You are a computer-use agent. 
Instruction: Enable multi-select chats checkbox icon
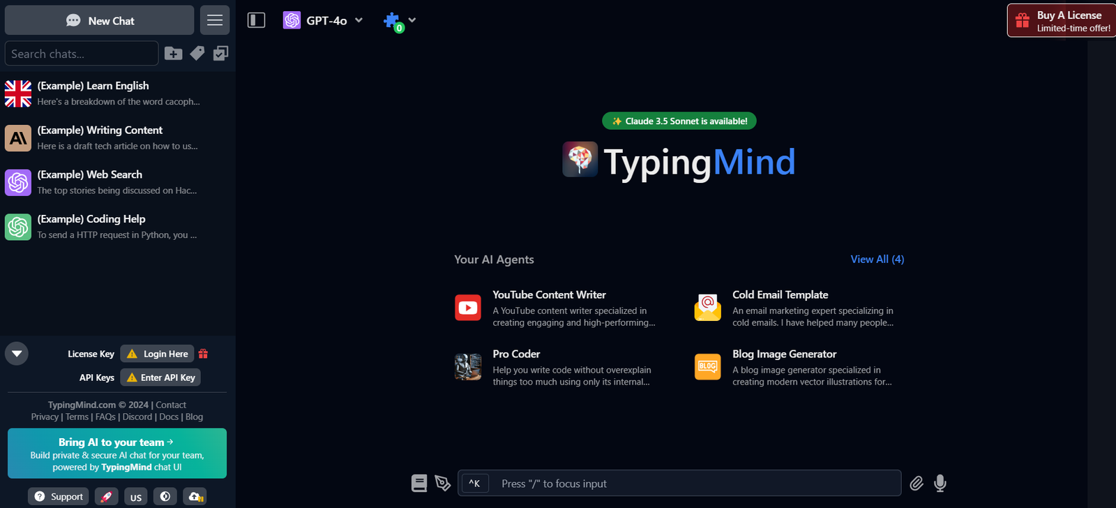220,54
